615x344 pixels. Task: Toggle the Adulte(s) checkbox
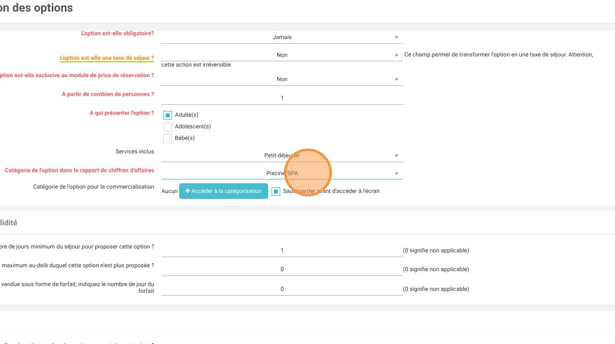[x=168, y=115]
